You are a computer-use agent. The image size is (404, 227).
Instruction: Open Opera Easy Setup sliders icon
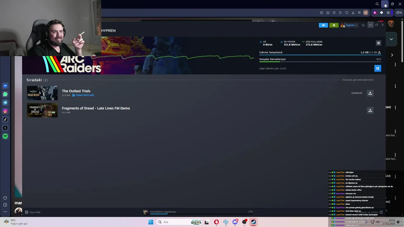click(359, 13)
